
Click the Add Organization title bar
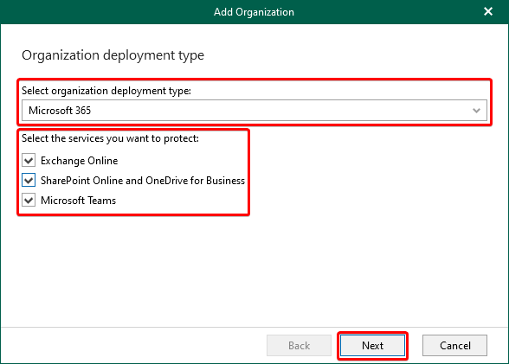[254, 12]
